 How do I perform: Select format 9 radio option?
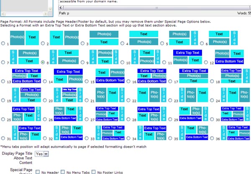(x=82, y=62)
